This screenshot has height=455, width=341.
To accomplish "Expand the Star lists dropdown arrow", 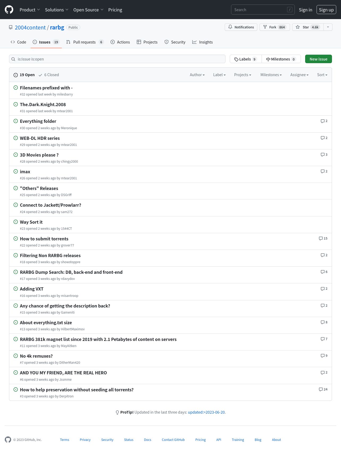I will click(x=328, y=27).
